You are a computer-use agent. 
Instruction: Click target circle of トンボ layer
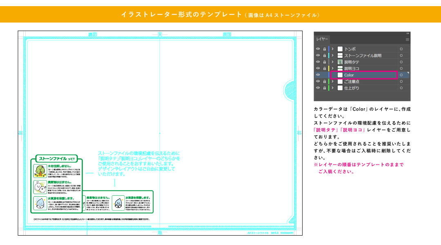click(x=401, y=49)
